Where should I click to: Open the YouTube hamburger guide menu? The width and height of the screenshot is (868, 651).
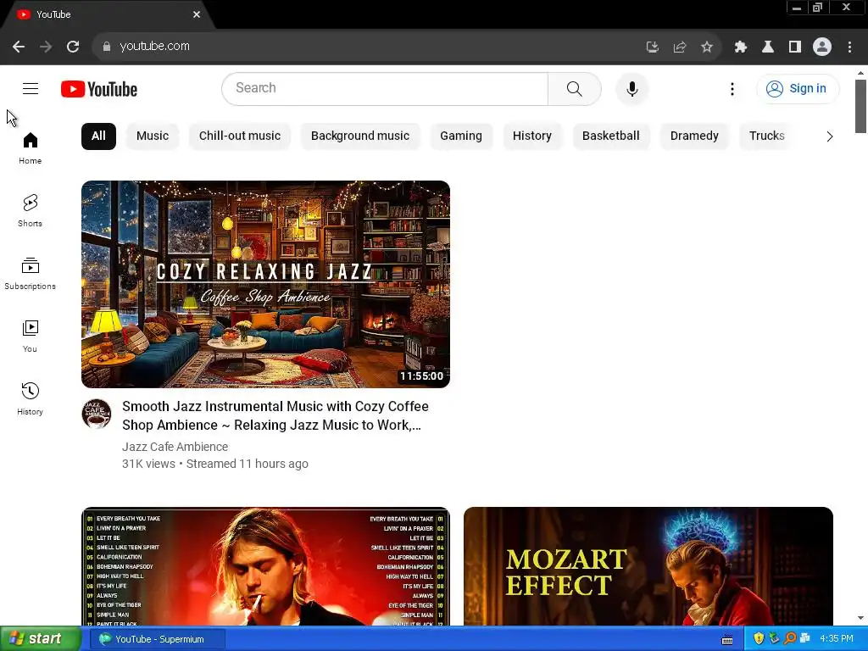(x=31, y=88)
